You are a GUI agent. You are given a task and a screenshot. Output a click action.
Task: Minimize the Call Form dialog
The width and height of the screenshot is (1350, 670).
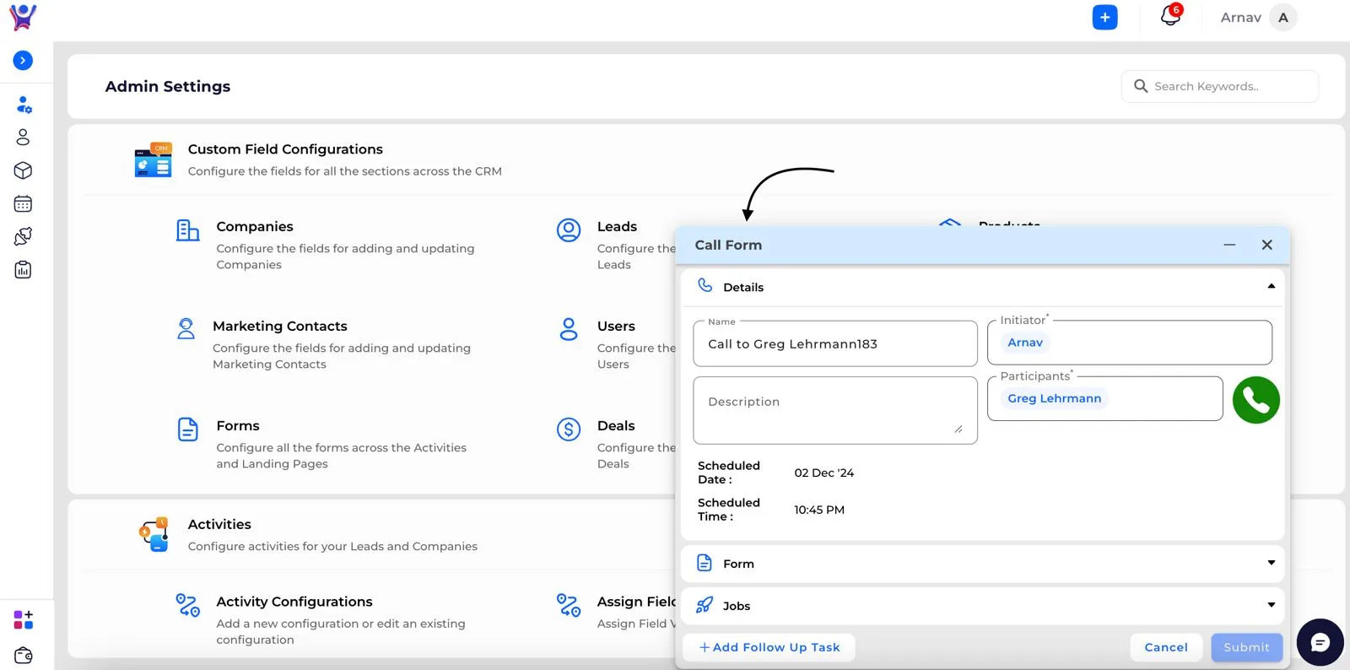pyautogui.click(x=1229, y=245)
